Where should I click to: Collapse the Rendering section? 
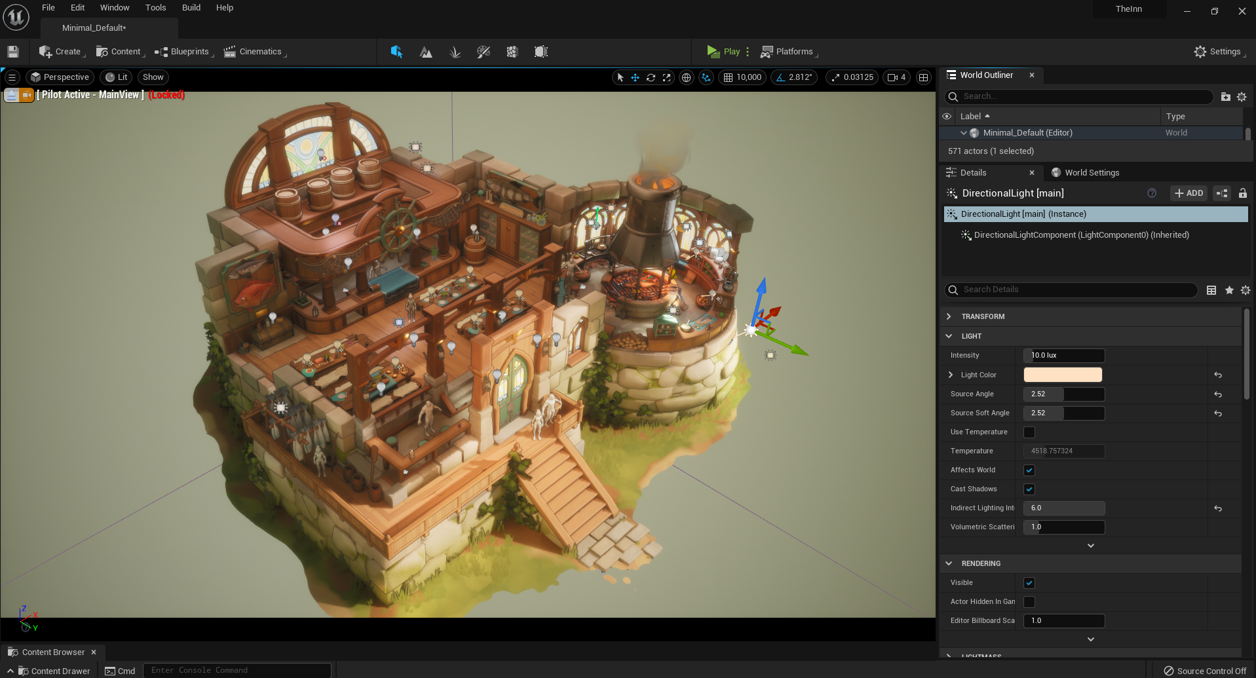pos(949,563)
